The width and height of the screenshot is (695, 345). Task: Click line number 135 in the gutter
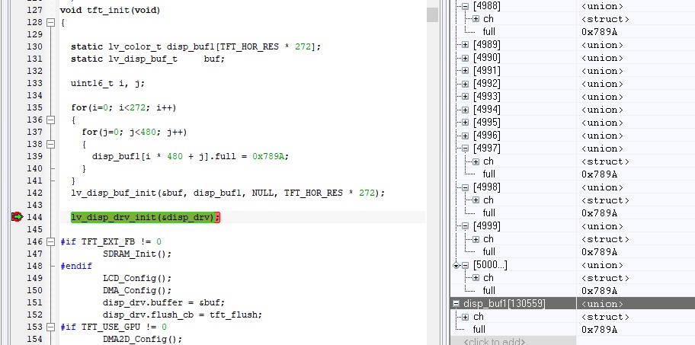click(x=34, y=107)
